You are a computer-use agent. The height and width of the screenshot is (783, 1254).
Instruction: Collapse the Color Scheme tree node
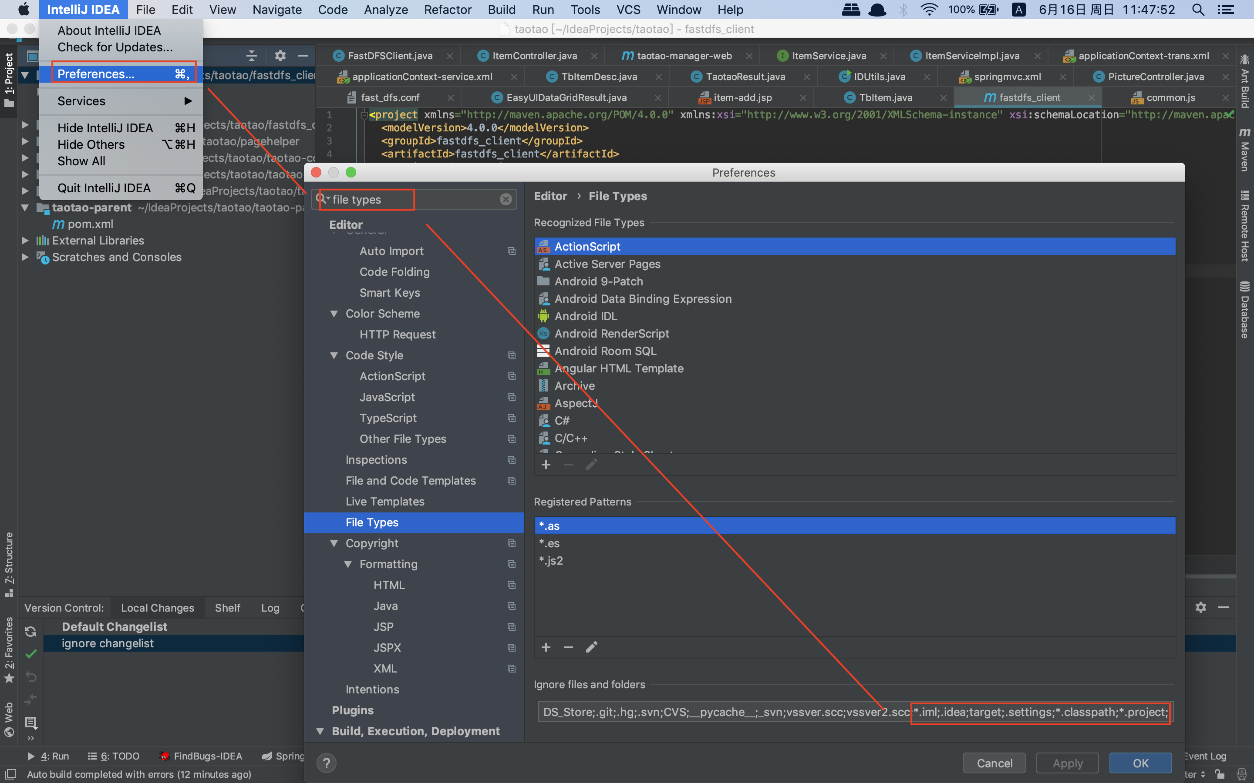click(334, 314)
